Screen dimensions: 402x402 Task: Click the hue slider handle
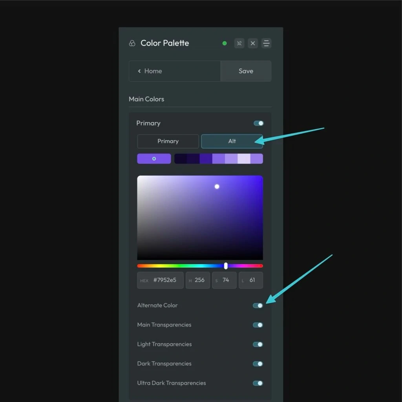(226, 266)
